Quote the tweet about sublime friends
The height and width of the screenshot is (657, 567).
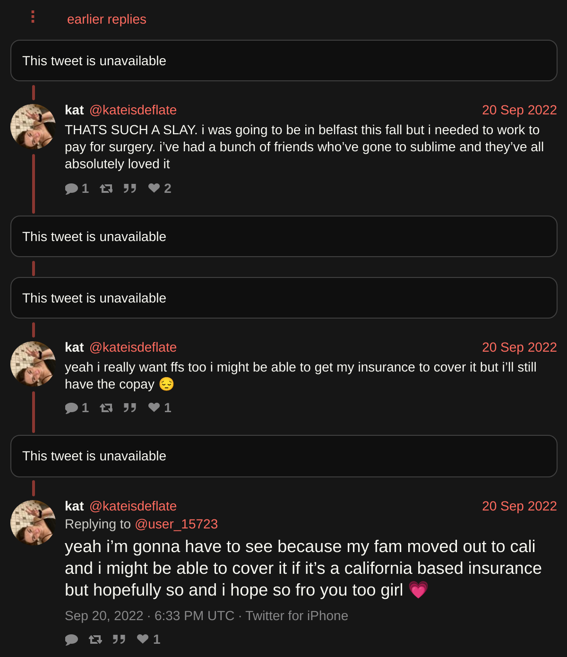[130, 189]
